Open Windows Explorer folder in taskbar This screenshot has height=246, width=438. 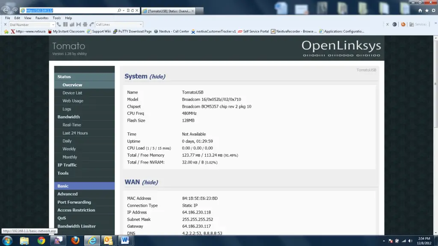point(24,240)
